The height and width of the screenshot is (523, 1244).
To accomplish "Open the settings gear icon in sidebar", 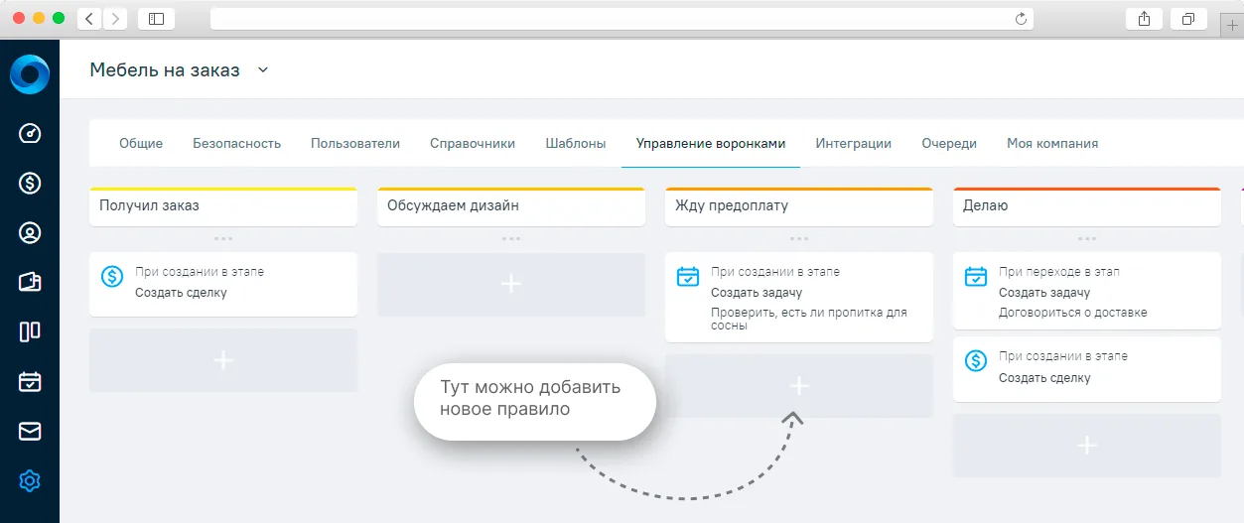I will [30, 481].
